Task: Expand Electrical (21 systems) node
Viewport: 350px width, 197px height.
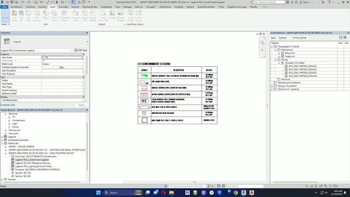Action: tap(272, 89)
